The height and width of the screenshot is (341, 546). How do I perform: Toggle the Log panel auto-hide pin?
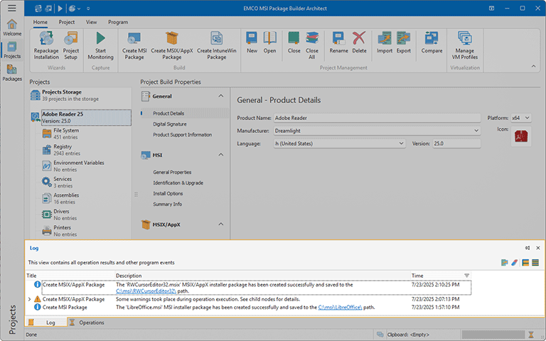coord(527,248)
